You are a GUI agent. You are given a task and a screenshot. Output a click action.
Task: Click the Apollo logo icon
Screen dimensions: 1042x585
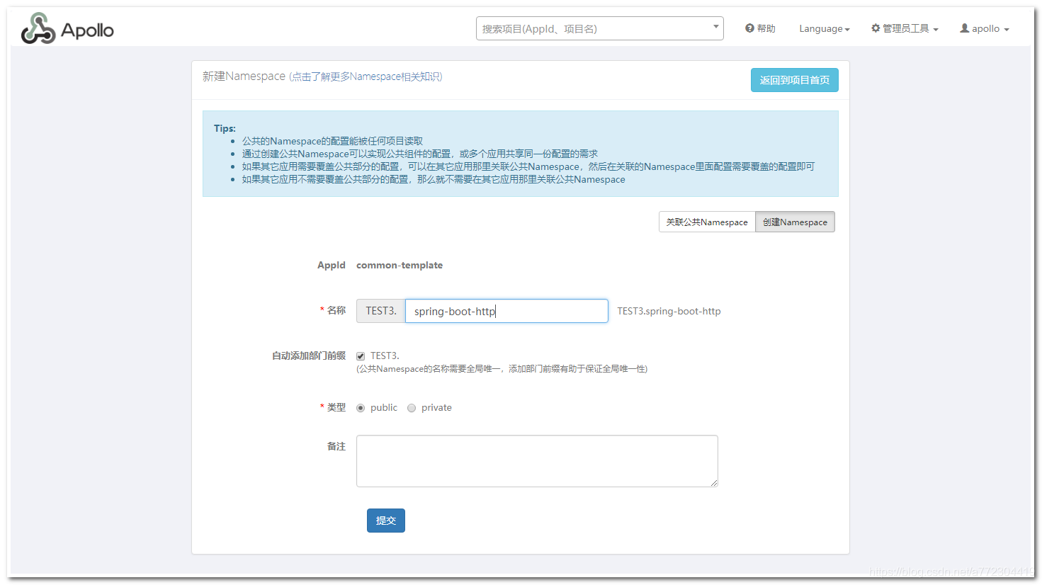40,28
